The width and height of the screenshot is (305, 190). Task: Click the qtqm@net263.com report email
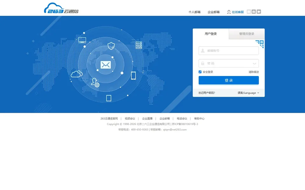[x=175, y=130]
